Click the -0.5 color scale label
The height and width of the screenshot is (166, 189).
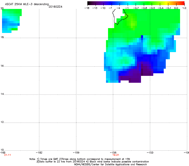coord(152,8)
